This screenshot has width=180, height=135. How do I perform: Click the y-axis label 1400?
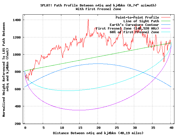(x=17, y=20)
